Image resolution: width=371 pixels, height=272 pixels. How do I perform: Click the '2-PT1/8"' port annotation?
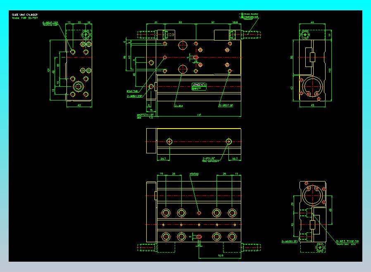tap(209, 158)
